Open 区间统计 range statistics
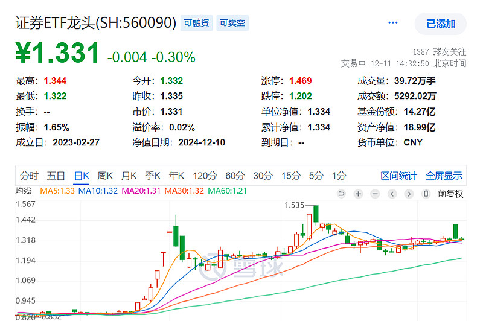Screen dimensions: 483x321 [x=398, y=176]
